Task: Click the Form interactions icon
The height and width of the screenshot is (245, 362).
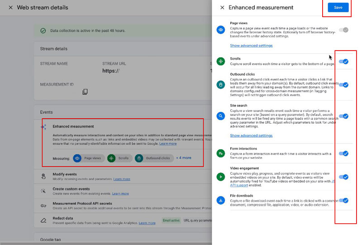Action: click(x=221, y=153)
